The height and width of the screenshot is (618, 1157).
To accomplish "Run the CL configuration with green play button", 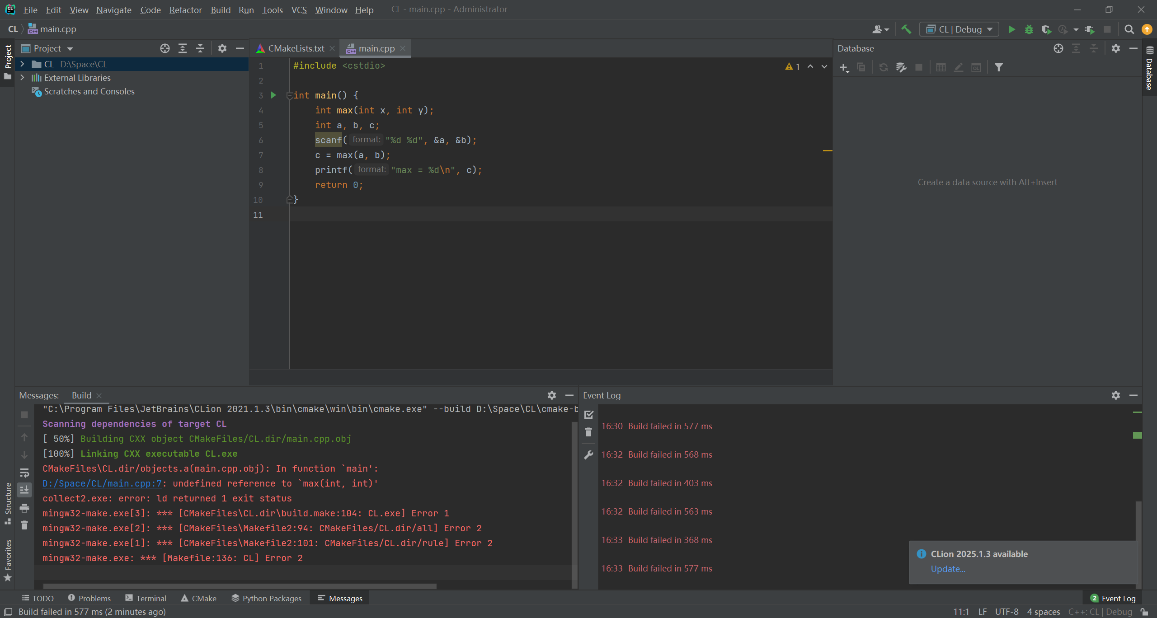I will [x=1011, y=29].
